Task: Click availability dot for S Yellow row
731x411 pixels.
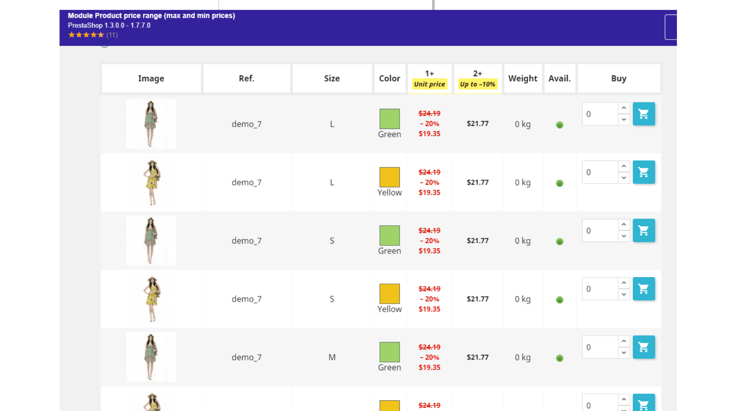Action: (x=560, y=299)
